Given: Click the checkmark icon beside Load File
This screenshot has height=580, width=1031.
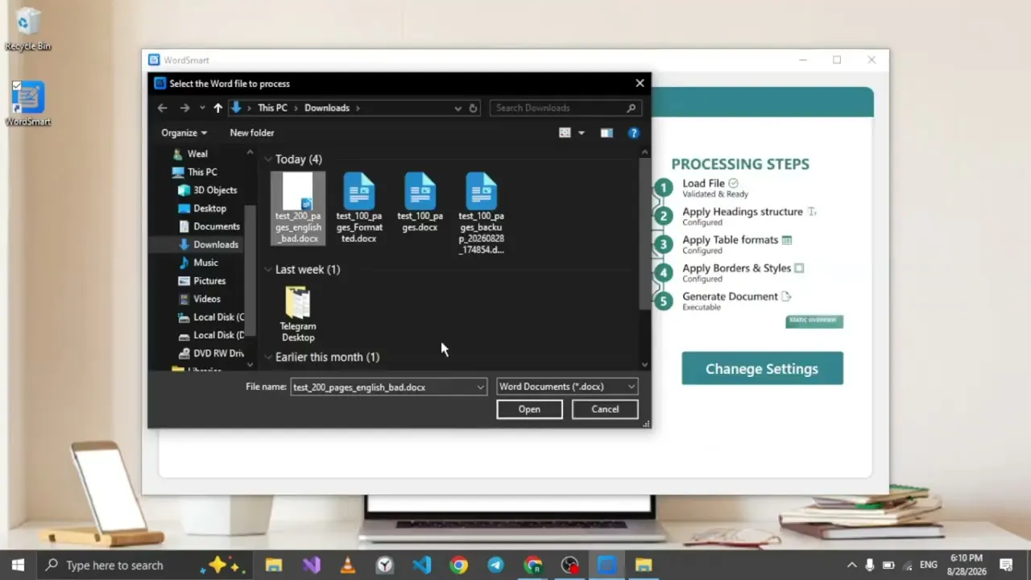Looking at the screenshot, I should pyautogui.click(x=733, y=184).
